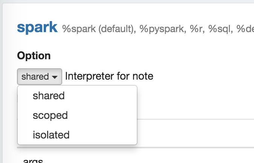The height and width of the screenshot is (163, 254).
Task: Click the 'spark' interpreter heading
Action: coord(37,28)
